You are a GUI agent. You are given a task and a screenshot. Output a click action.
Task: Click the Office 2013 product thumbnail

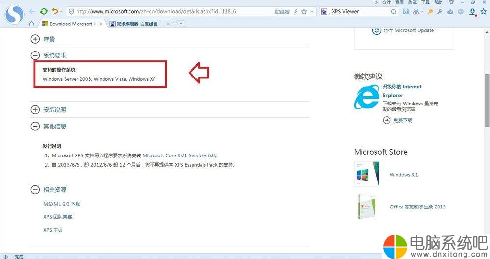(x=367, y=207)
